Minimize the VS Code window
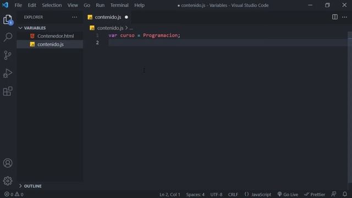 click(x=310, y=5)
